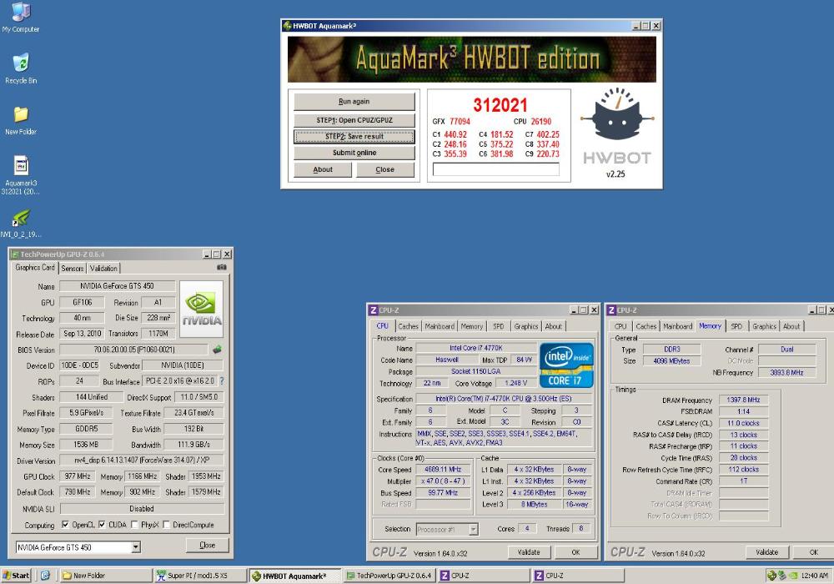Click the Close button in GPU-Z
Screen dimensions: 834x584
[x=208, y=545]
